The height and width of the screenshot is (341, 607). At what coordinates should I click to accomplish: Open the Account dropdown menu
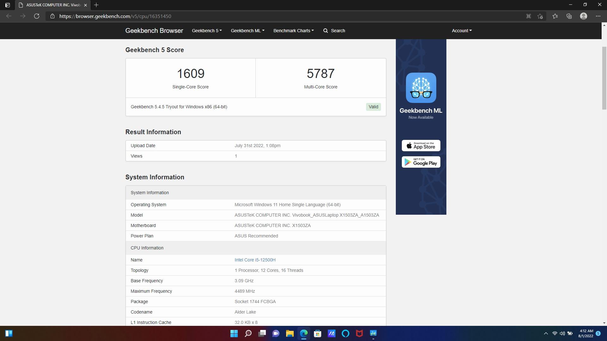click(x=462, y=31)
